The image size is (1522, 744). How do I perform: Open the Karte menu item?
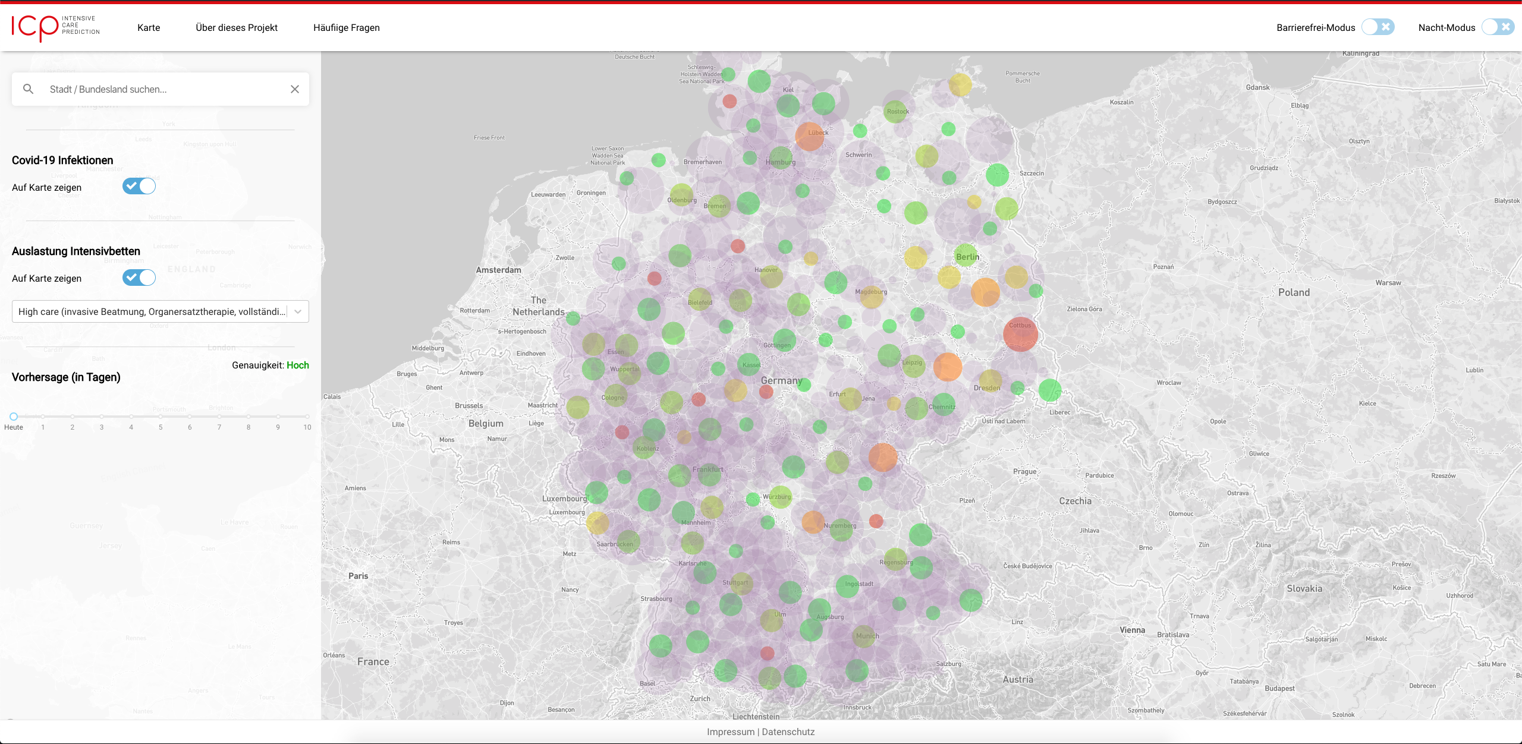click(x=149, y=27)
